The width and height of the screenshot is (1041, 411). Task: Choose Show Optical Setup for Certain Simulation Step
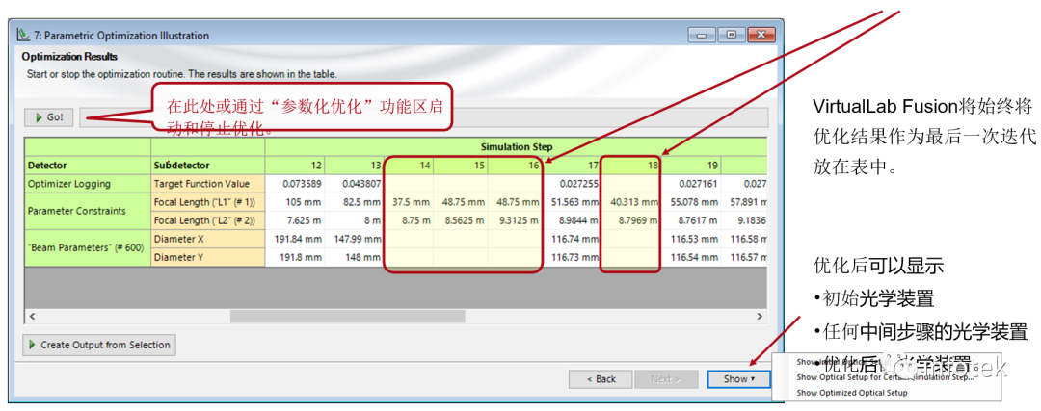point(886,377)
